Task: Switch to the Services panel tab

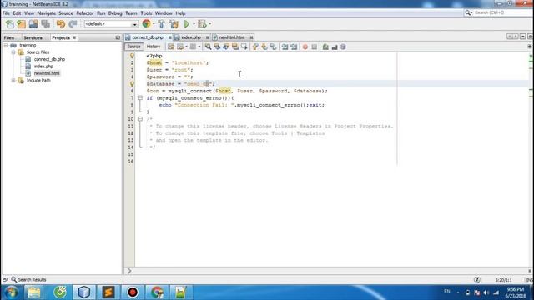Action: [x=33, y=37]
